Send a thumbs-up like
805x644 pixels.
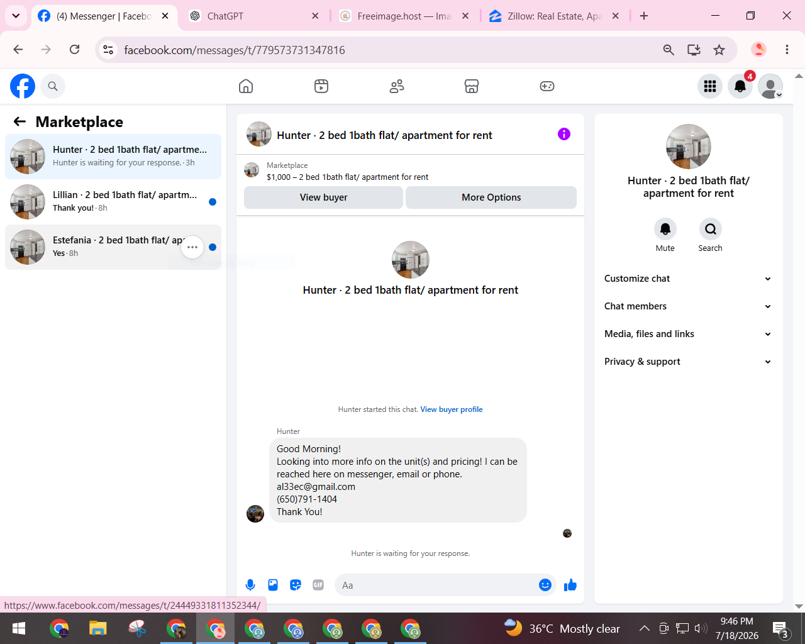pyautogui.click(x=570, y=585)
